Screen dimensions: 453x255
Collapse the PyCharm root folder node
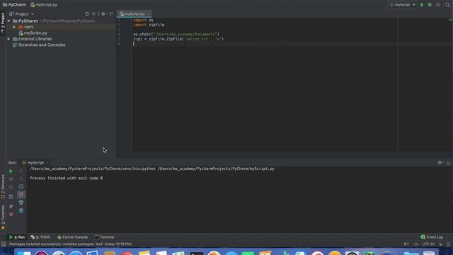click(x=8, y=21)
